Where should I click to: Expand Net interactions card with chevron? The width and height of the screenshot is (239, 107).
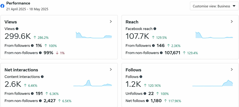111,70
